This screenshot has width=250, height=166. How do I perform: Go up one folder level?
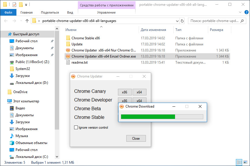(x=27, y=21)
